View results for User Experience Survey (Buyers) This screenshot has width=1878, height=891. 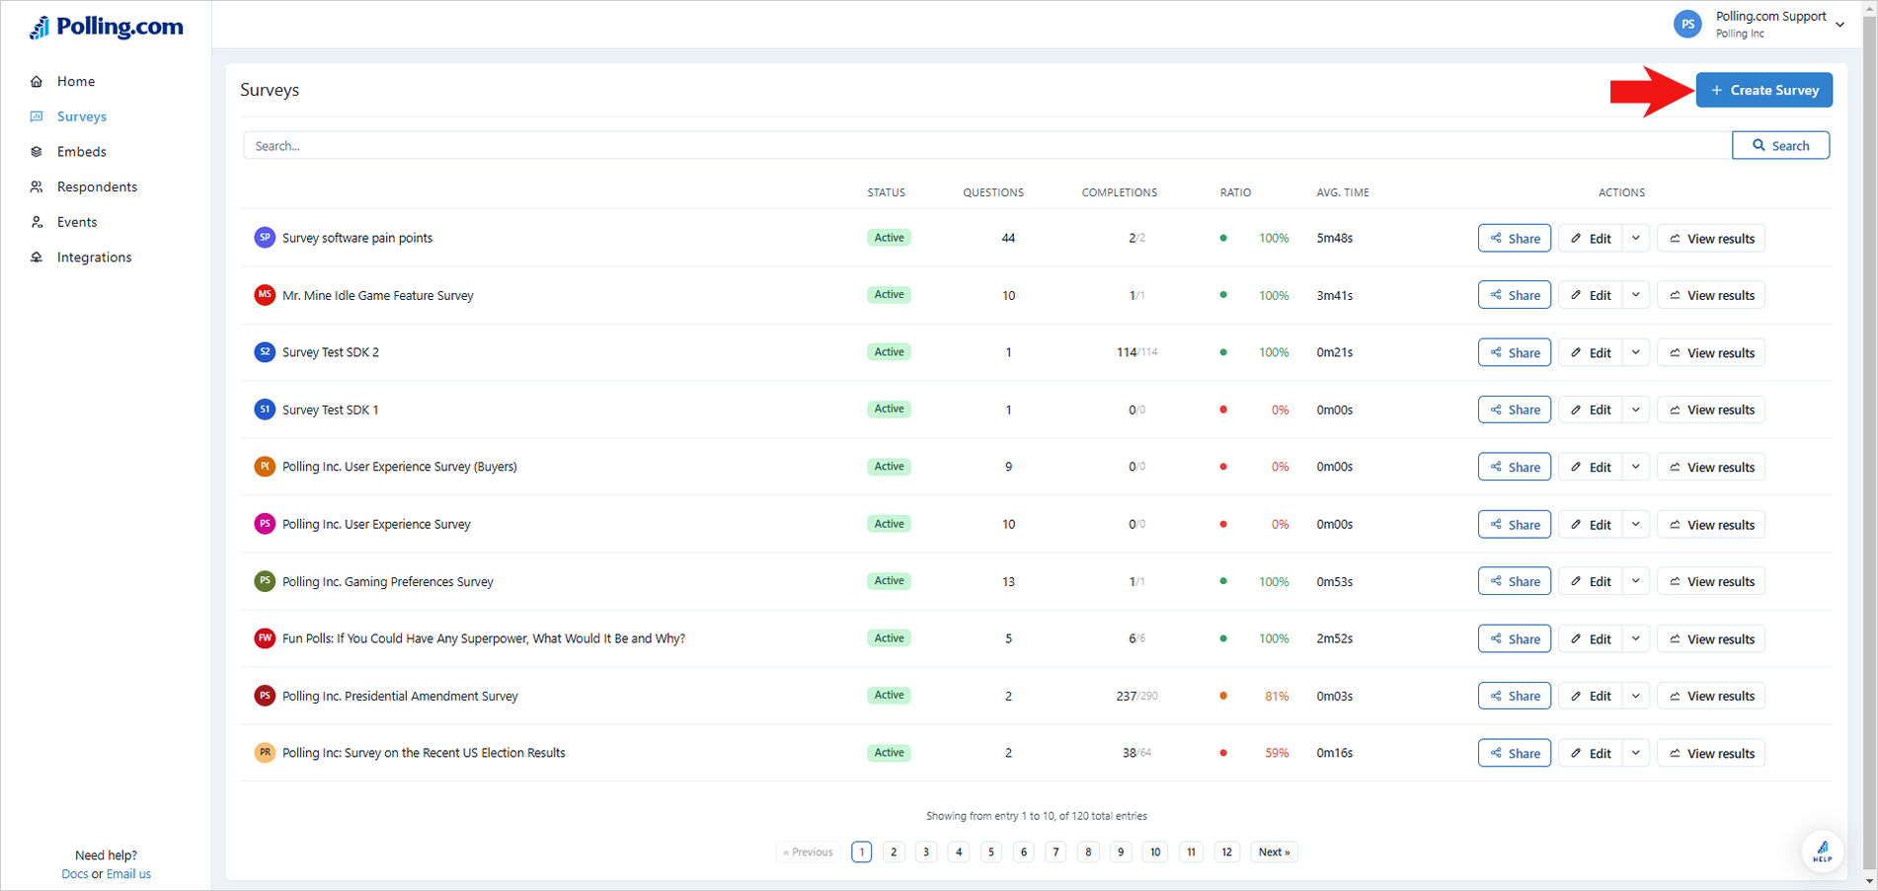(1711, 467)
